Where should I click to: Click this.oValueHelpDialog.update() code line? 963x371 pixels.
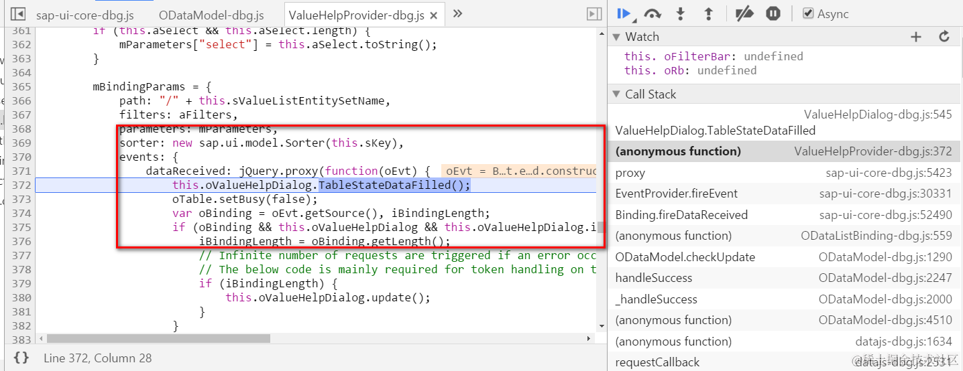coord(328,297)
